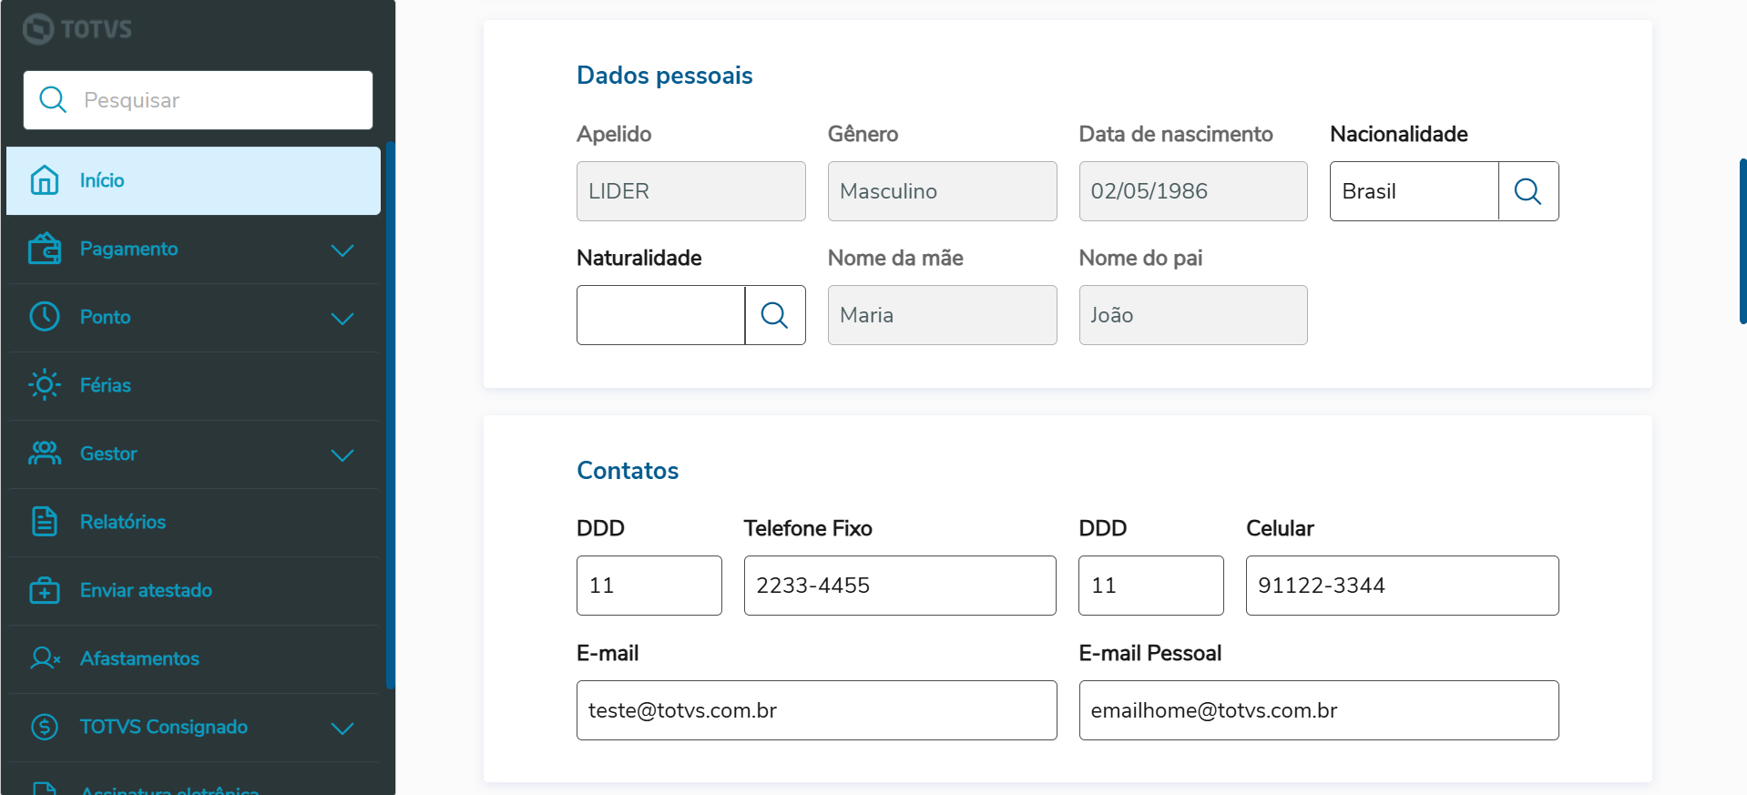
Task: Click the Naturalidade search magnifier icon
Action: pos(774,315)
